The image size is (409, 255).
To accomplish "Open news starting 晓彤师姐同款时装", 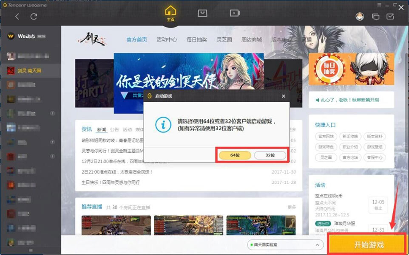I will [x=112, y=140].
